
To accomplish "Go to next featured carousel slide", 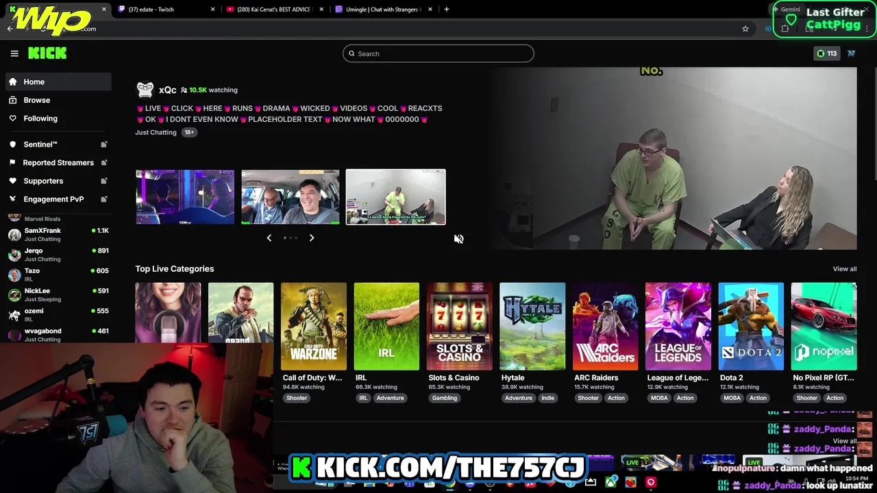I will tap(312, 238).
